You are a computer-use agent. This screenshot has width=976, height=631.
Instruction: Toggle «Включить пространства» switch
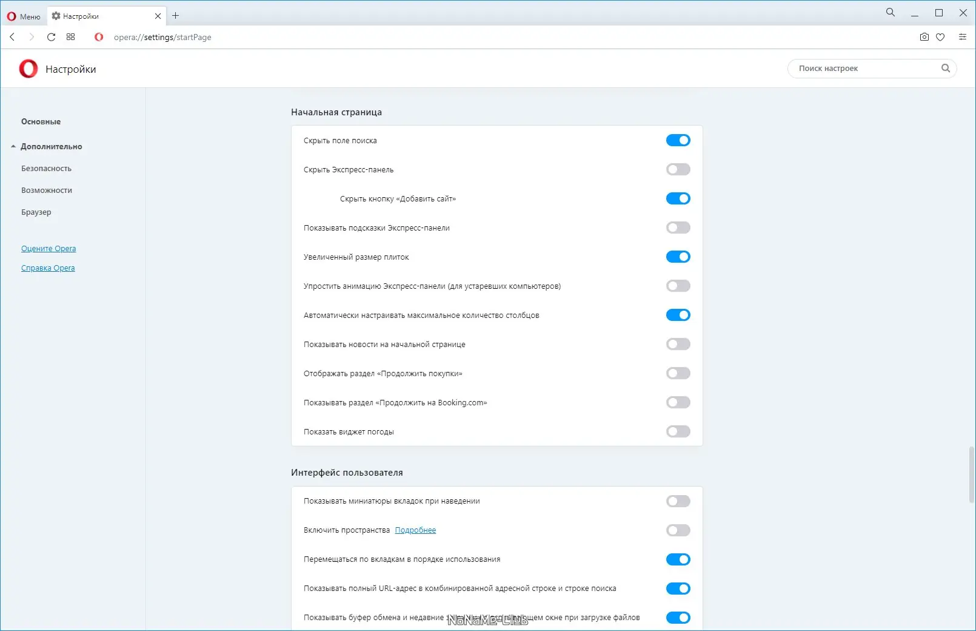[678, 530]
